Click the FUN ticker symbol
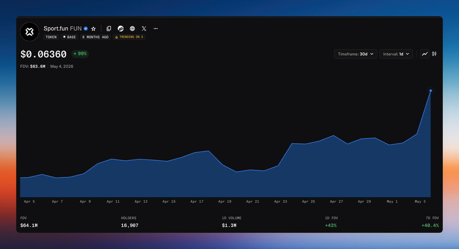This screenshot has width=459, height=249. [x=76, y=28]
